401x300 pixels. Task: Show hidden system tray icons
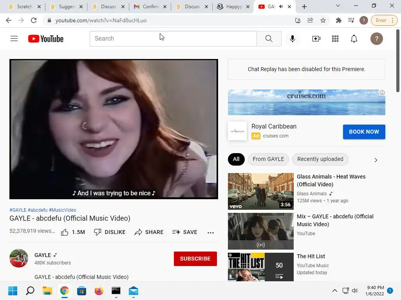pyautogui.click(x=334, y=291)
